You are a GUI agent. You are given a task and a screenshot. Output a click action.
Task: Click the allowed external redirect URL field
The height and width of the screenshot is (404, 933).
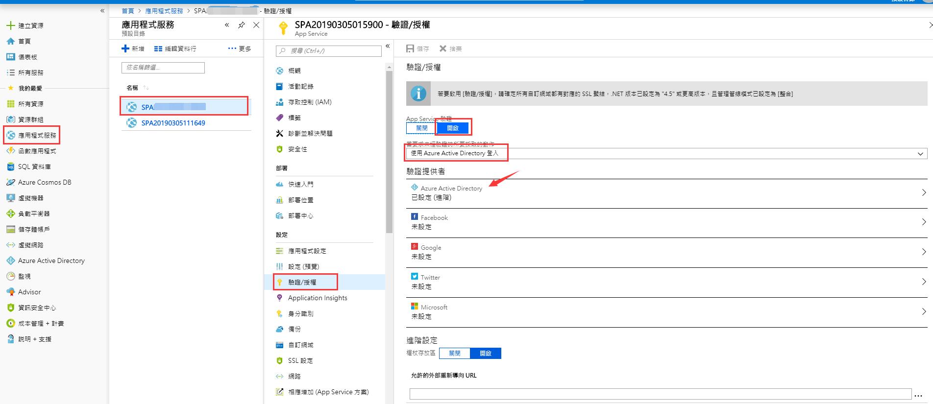(x=661, y=394)
